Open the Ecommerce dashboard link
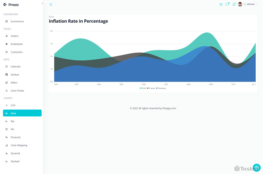This screenshot has width=263, height=174. [x=17, y=21]
